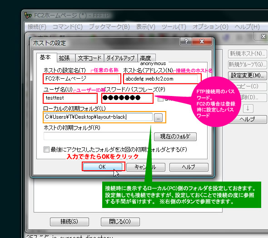Open the ツール(T) menu
Viewport: 268px width, 238px height.
click(174, 27)
